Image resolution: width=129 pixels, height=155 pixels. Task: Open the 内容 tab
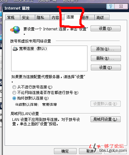[x=55, y=17]
